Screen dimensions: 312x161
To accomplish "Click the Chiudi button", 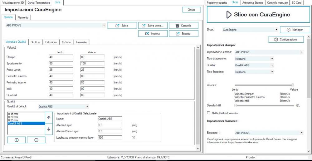I will (191, 10).
